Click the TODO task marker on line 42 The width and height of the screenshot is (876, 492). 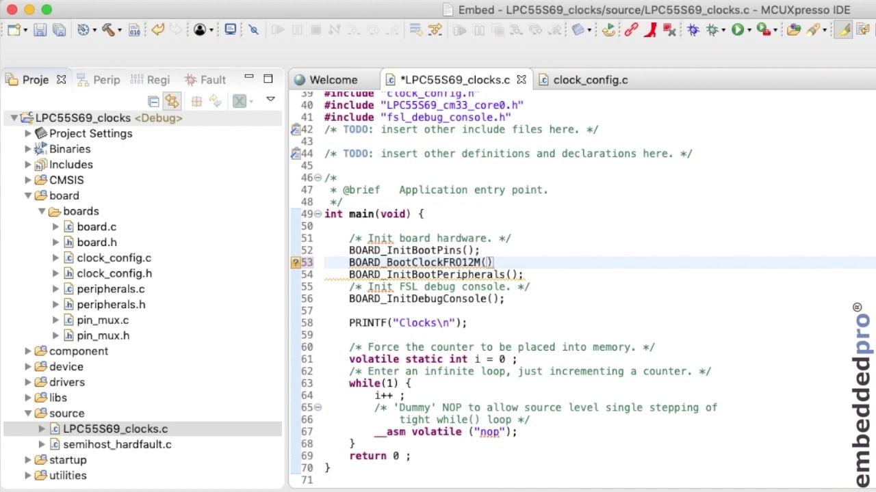point(296,129)
